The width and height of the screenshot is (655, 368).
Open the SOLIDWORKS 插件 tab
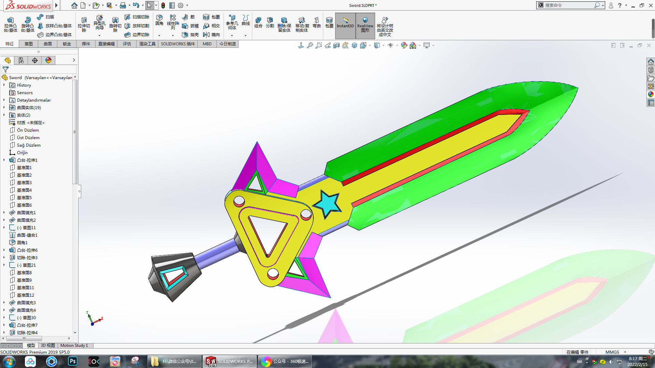pos(178,44)
